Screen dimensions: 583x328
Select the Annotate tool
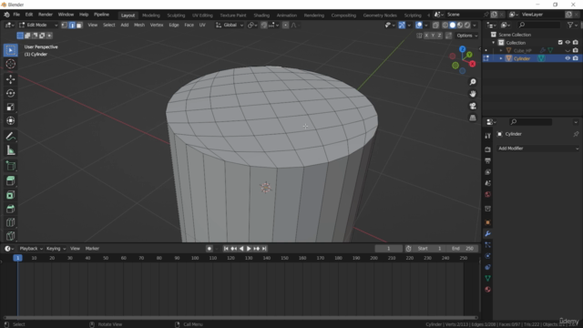point(10,137)
